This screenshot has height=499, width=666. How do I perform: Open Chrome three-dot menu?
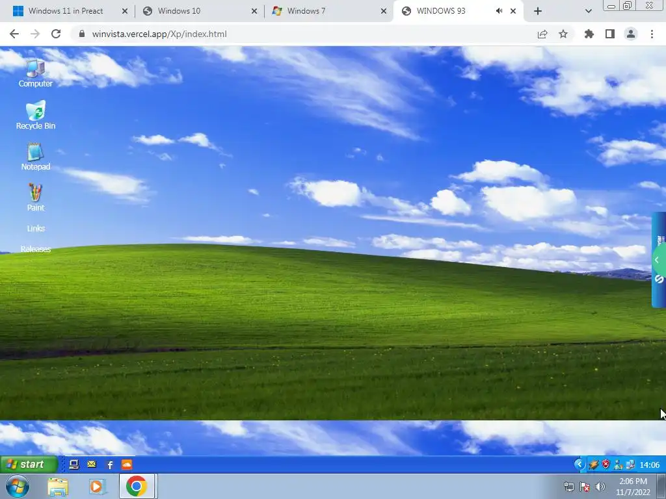[652, 34]
